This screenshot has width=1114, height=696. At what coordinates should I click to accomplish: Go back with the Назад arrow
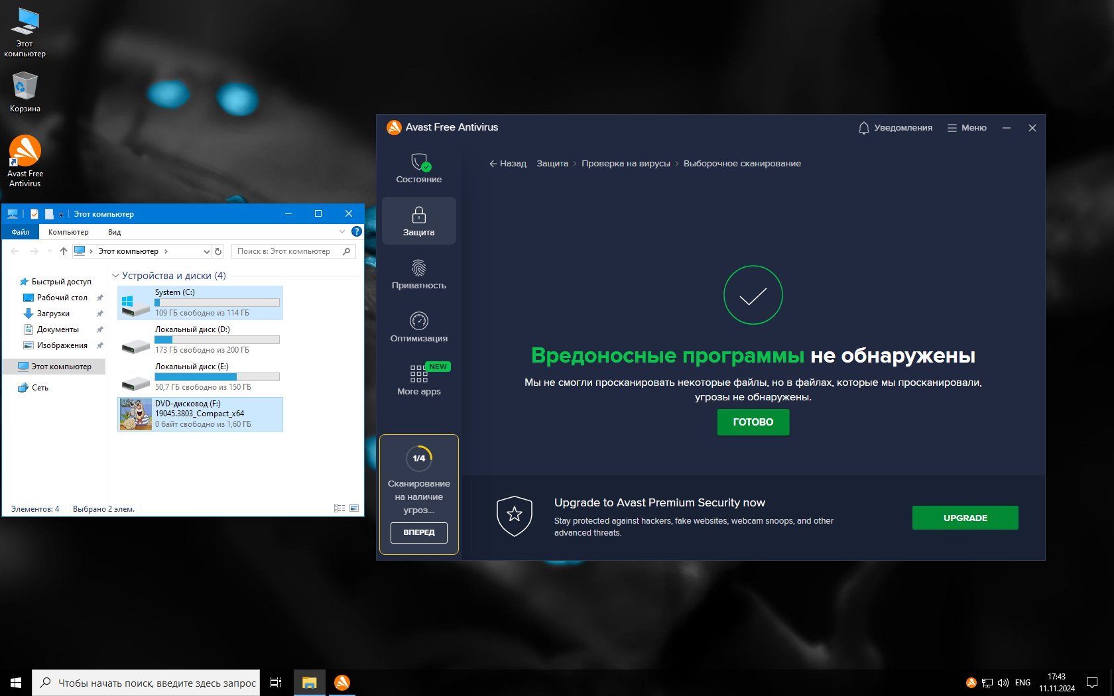point(507,164)
